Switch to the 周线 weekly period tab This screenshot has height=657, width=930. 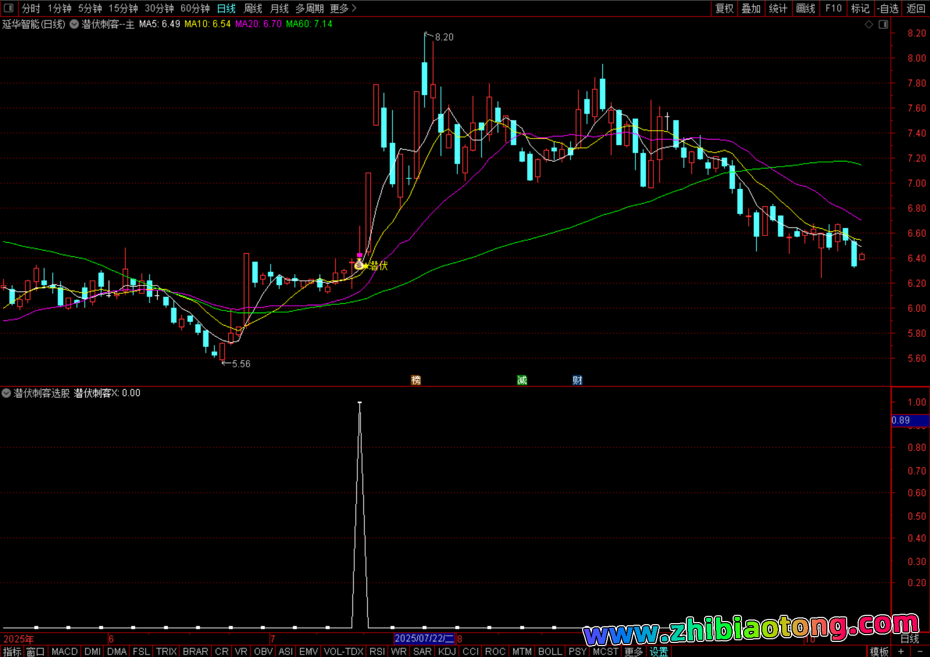pos(253,8)
